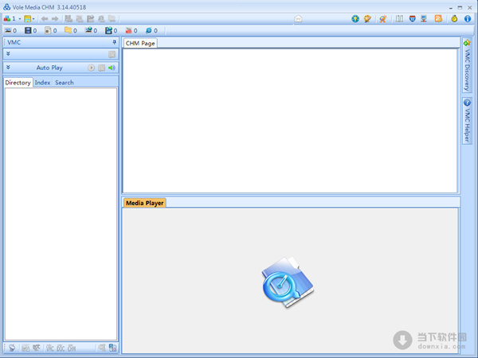Click the blue info about icon
The image size is (478, 358).
[x=468, y=19]
